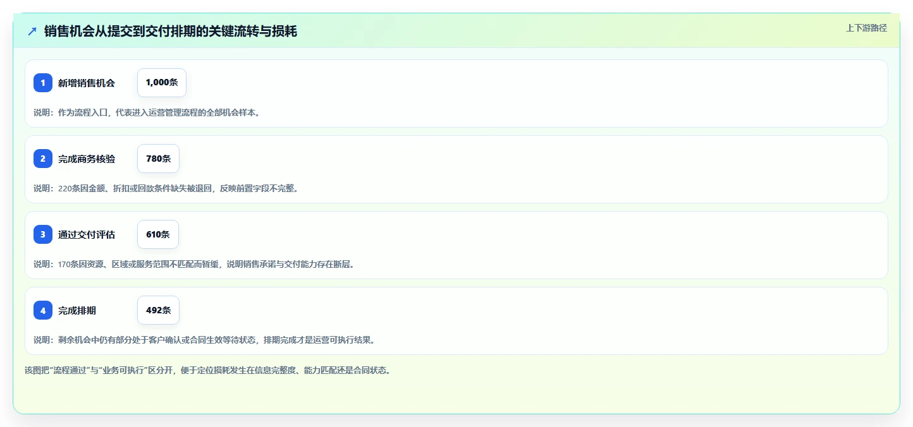This screenshot has width=913, height=427.
Task: Click the 492条 value chip
Action: [158, 310]
